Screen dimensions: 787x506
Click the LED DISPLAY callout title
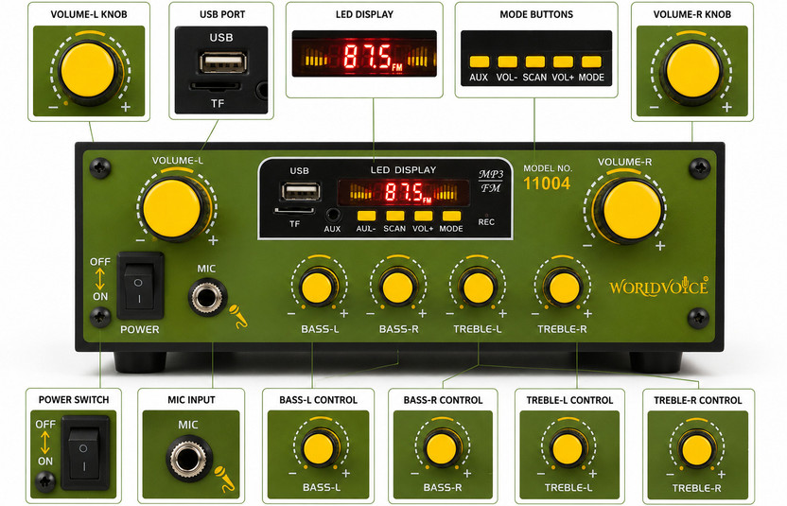coord(364,14)
